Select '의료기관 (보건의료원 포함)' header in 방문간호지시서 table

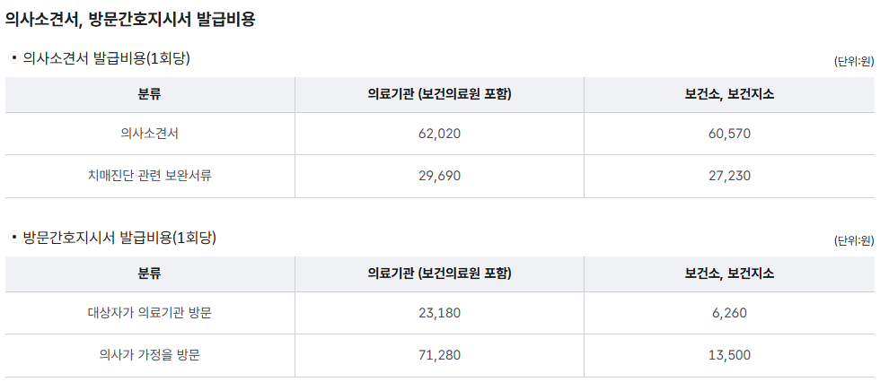[x=439, y=273]
